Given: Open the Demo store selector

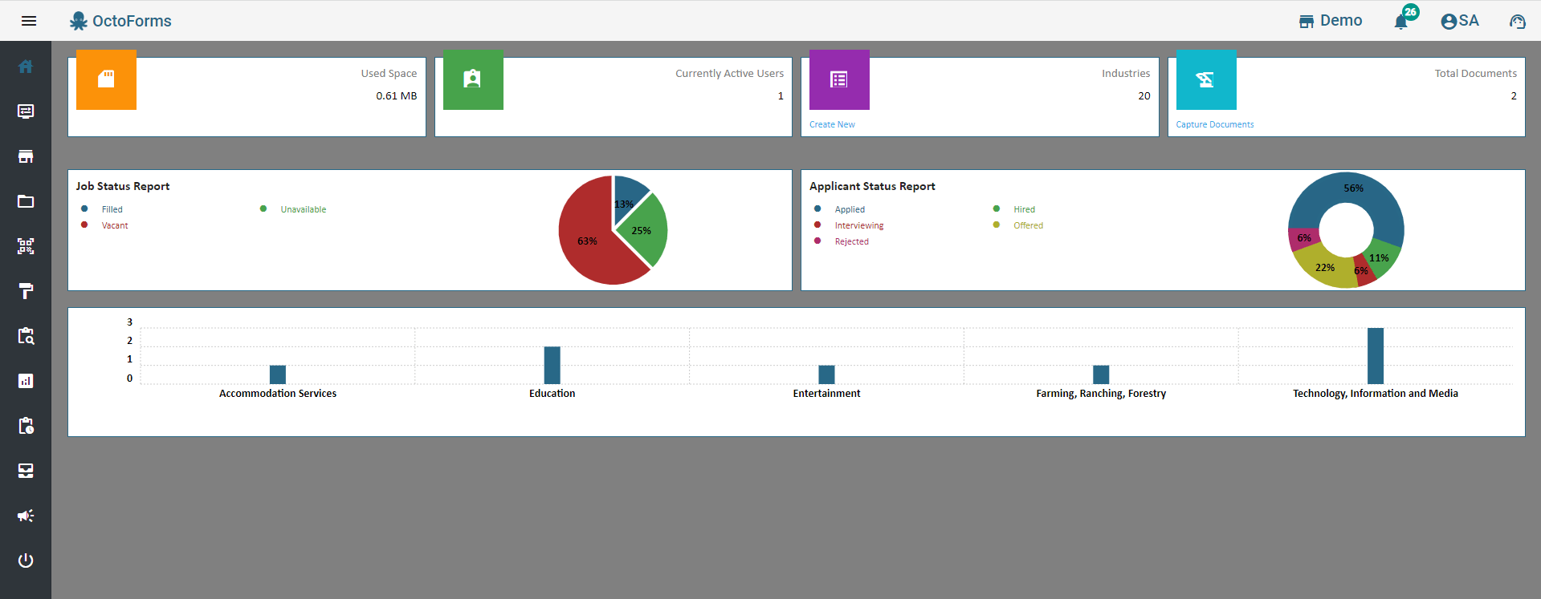Looking at the screenshot, I should [1331, 21].
